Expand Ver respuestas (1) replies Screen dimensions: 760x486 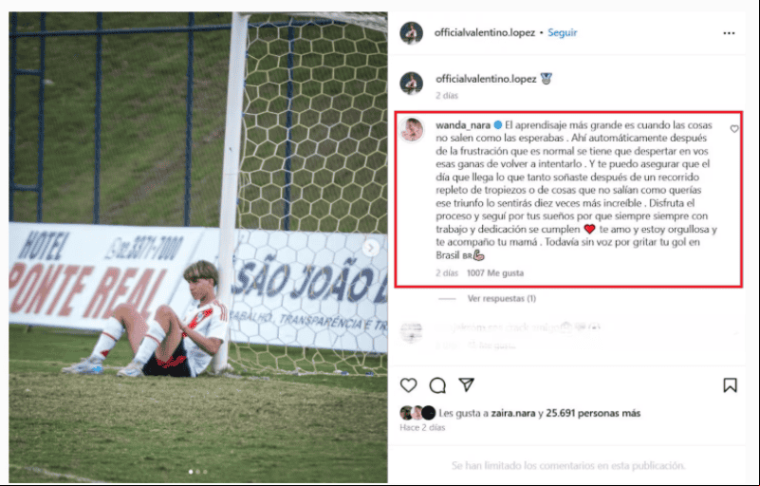[502, 298]
